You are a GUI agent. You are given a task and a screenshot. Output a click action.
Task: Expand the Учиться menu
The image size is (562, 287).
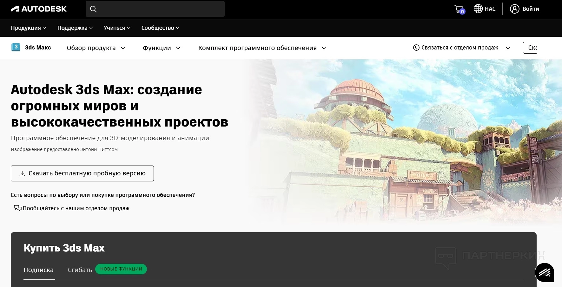(117, 28)
